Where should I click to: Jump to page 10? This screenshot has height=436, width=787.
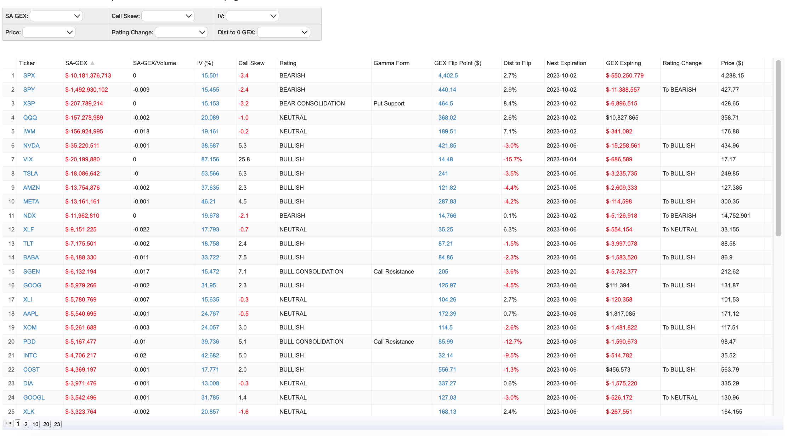tap(35, 424)
